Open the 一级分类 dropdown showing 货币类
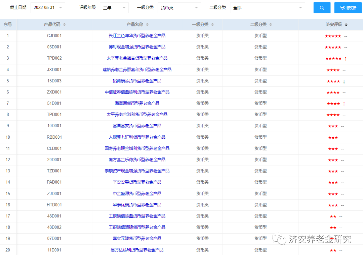Image resolution: width=363 pixels, height=255 pixels. (179, 8)
